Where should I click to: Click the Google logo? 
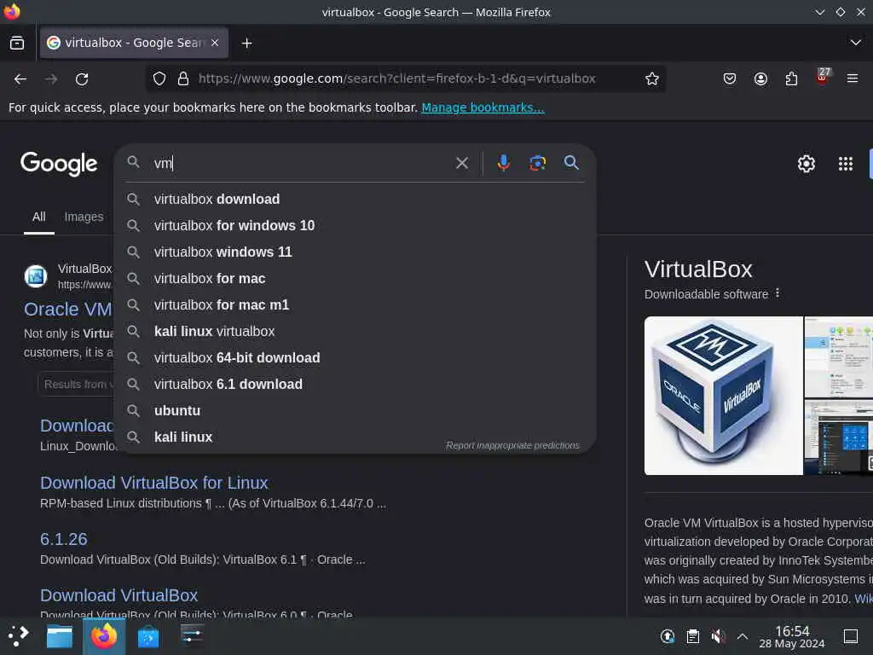(x=59, y=164)
